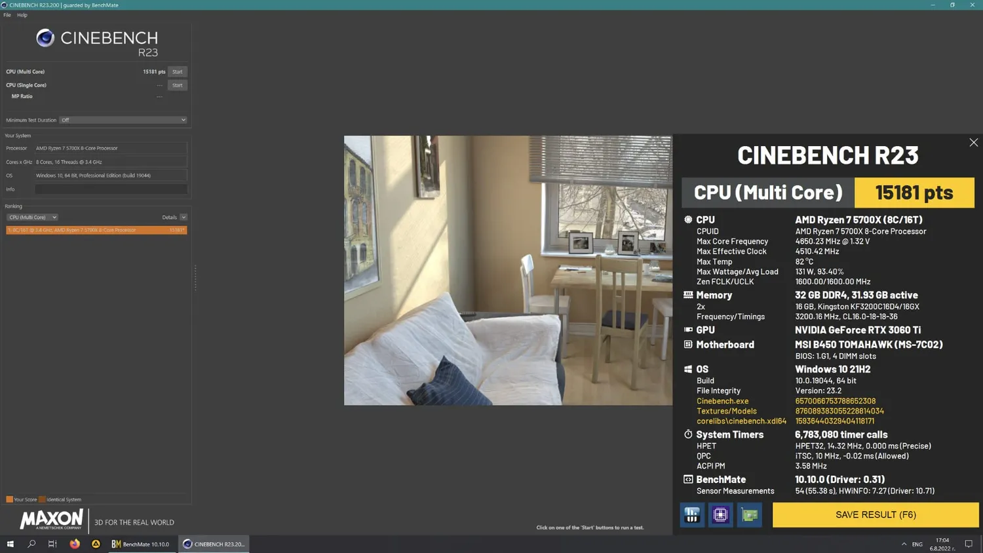This screenshot has height=553, width=983.
Task: Click the Processor field in Your System
Action: coord(111,148)
